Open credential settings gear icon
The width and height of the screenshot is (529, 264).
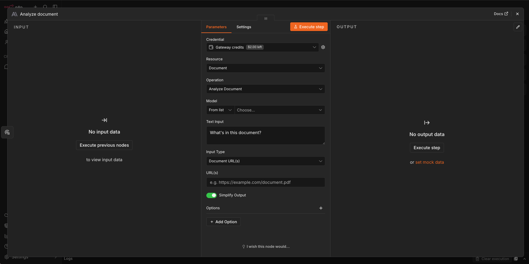coord(323,47)
